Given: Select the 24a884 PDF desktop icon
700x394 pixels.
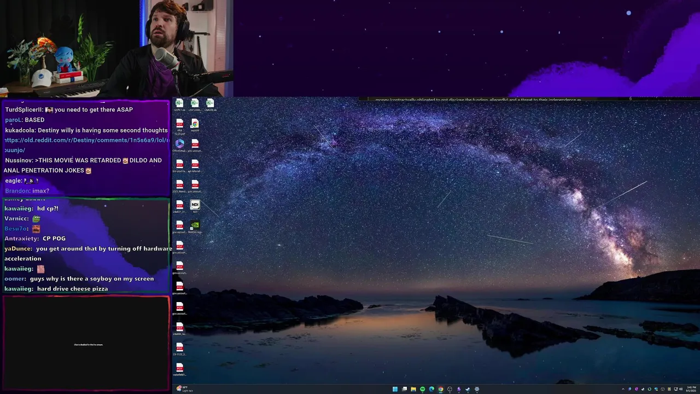Looking at the screenshot, I should coord(179,328).
